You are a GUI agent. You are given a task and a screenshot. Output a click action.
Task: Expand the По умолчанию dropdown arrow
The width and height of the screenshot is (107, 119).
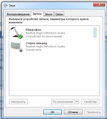click(x=77, y=101)
